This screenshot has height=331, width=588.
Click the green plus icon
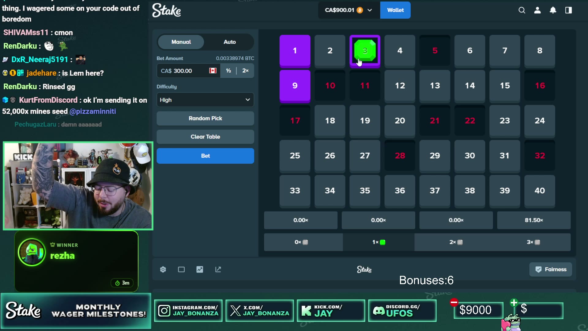pos(514,303)
